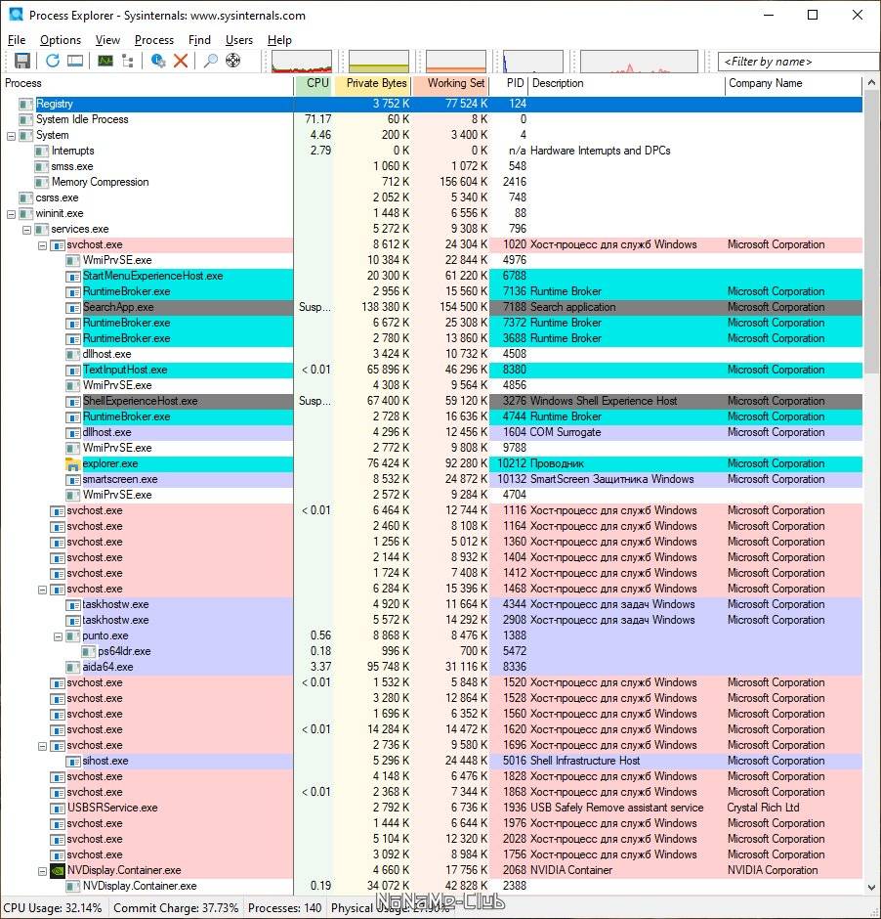Click the Refresh Now toolbar icon
The image size is (881, 919).
(53, 61)
